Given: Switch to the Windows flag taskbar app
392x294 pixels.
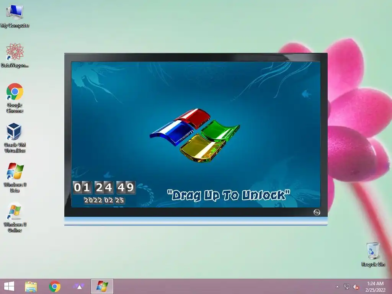Looking at the screenshot, I should pos(102,286).
